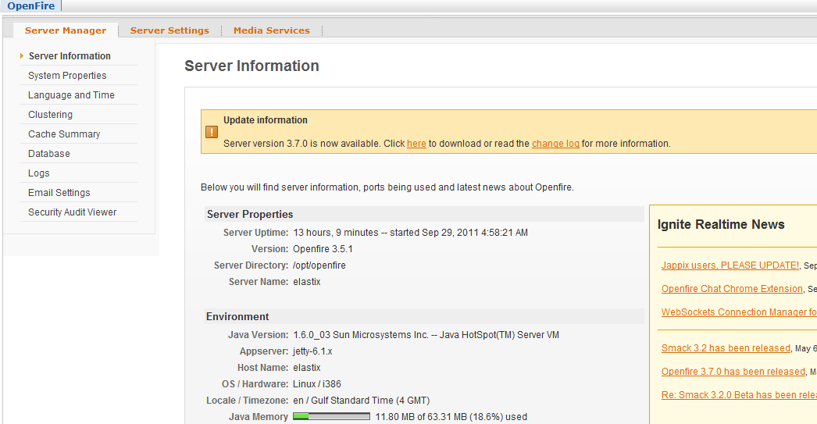Open 'Openfire 3.7.0 has been released' link
Screen dimensions: 817x424
point(733,372)
